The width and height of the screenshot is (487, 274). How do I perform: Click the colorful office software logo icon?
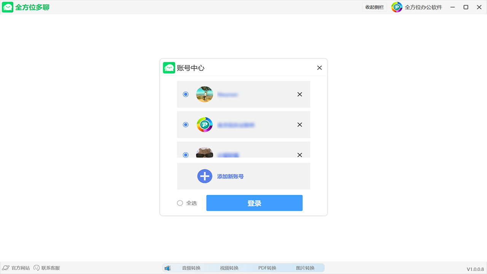point(397,7)
